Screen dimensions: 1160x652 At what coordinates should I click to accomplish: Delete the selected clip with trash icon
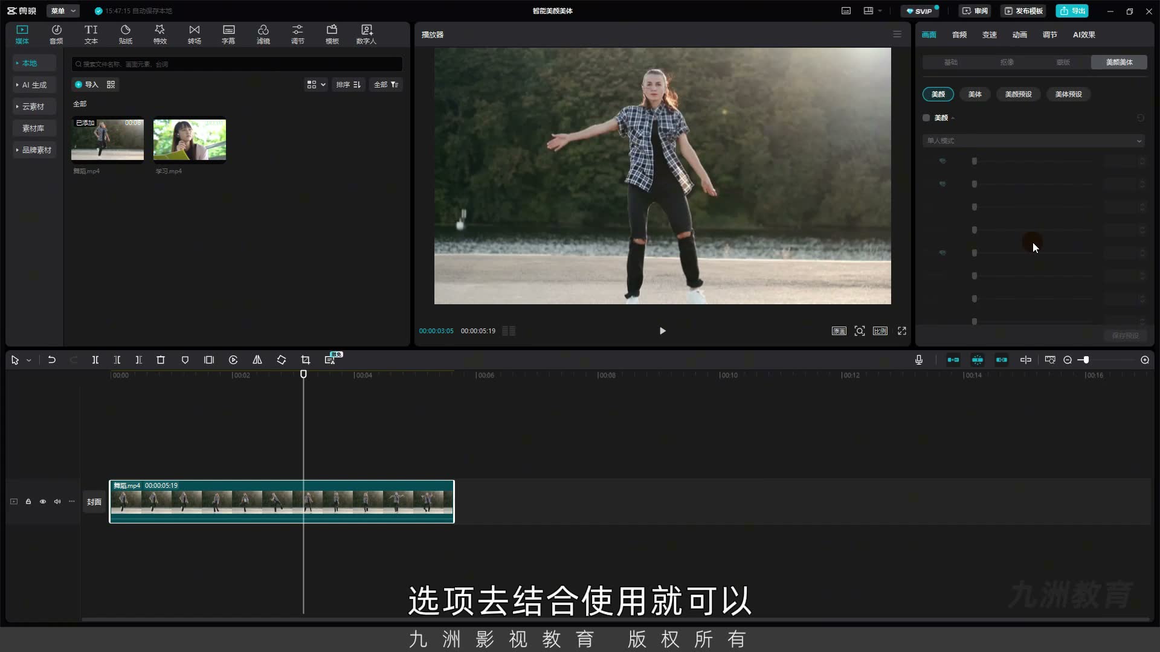click(x=161, y=360)
